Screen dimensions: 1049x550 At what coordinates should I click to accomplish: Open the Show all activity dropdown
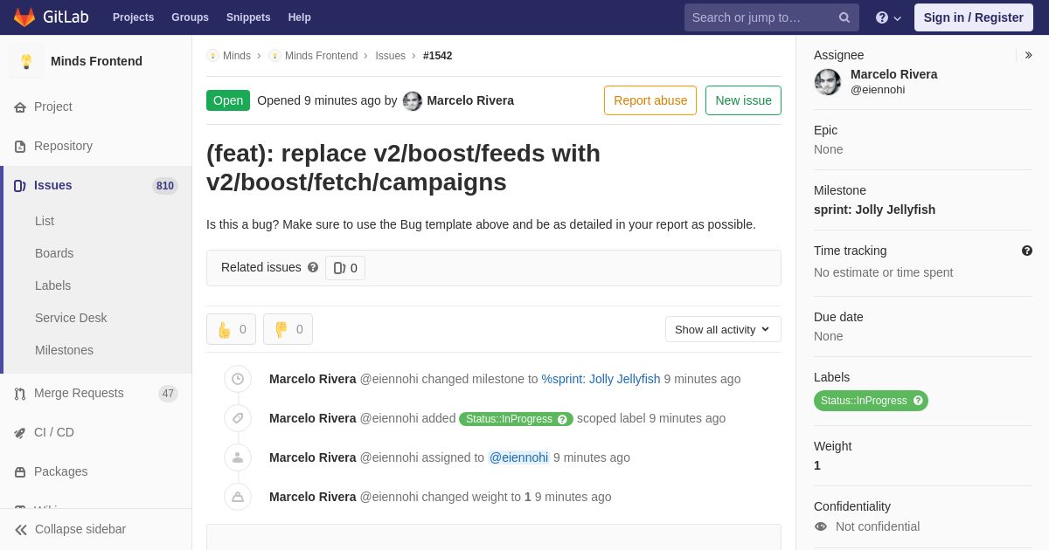pyautogui.click(x=723, y=329)
